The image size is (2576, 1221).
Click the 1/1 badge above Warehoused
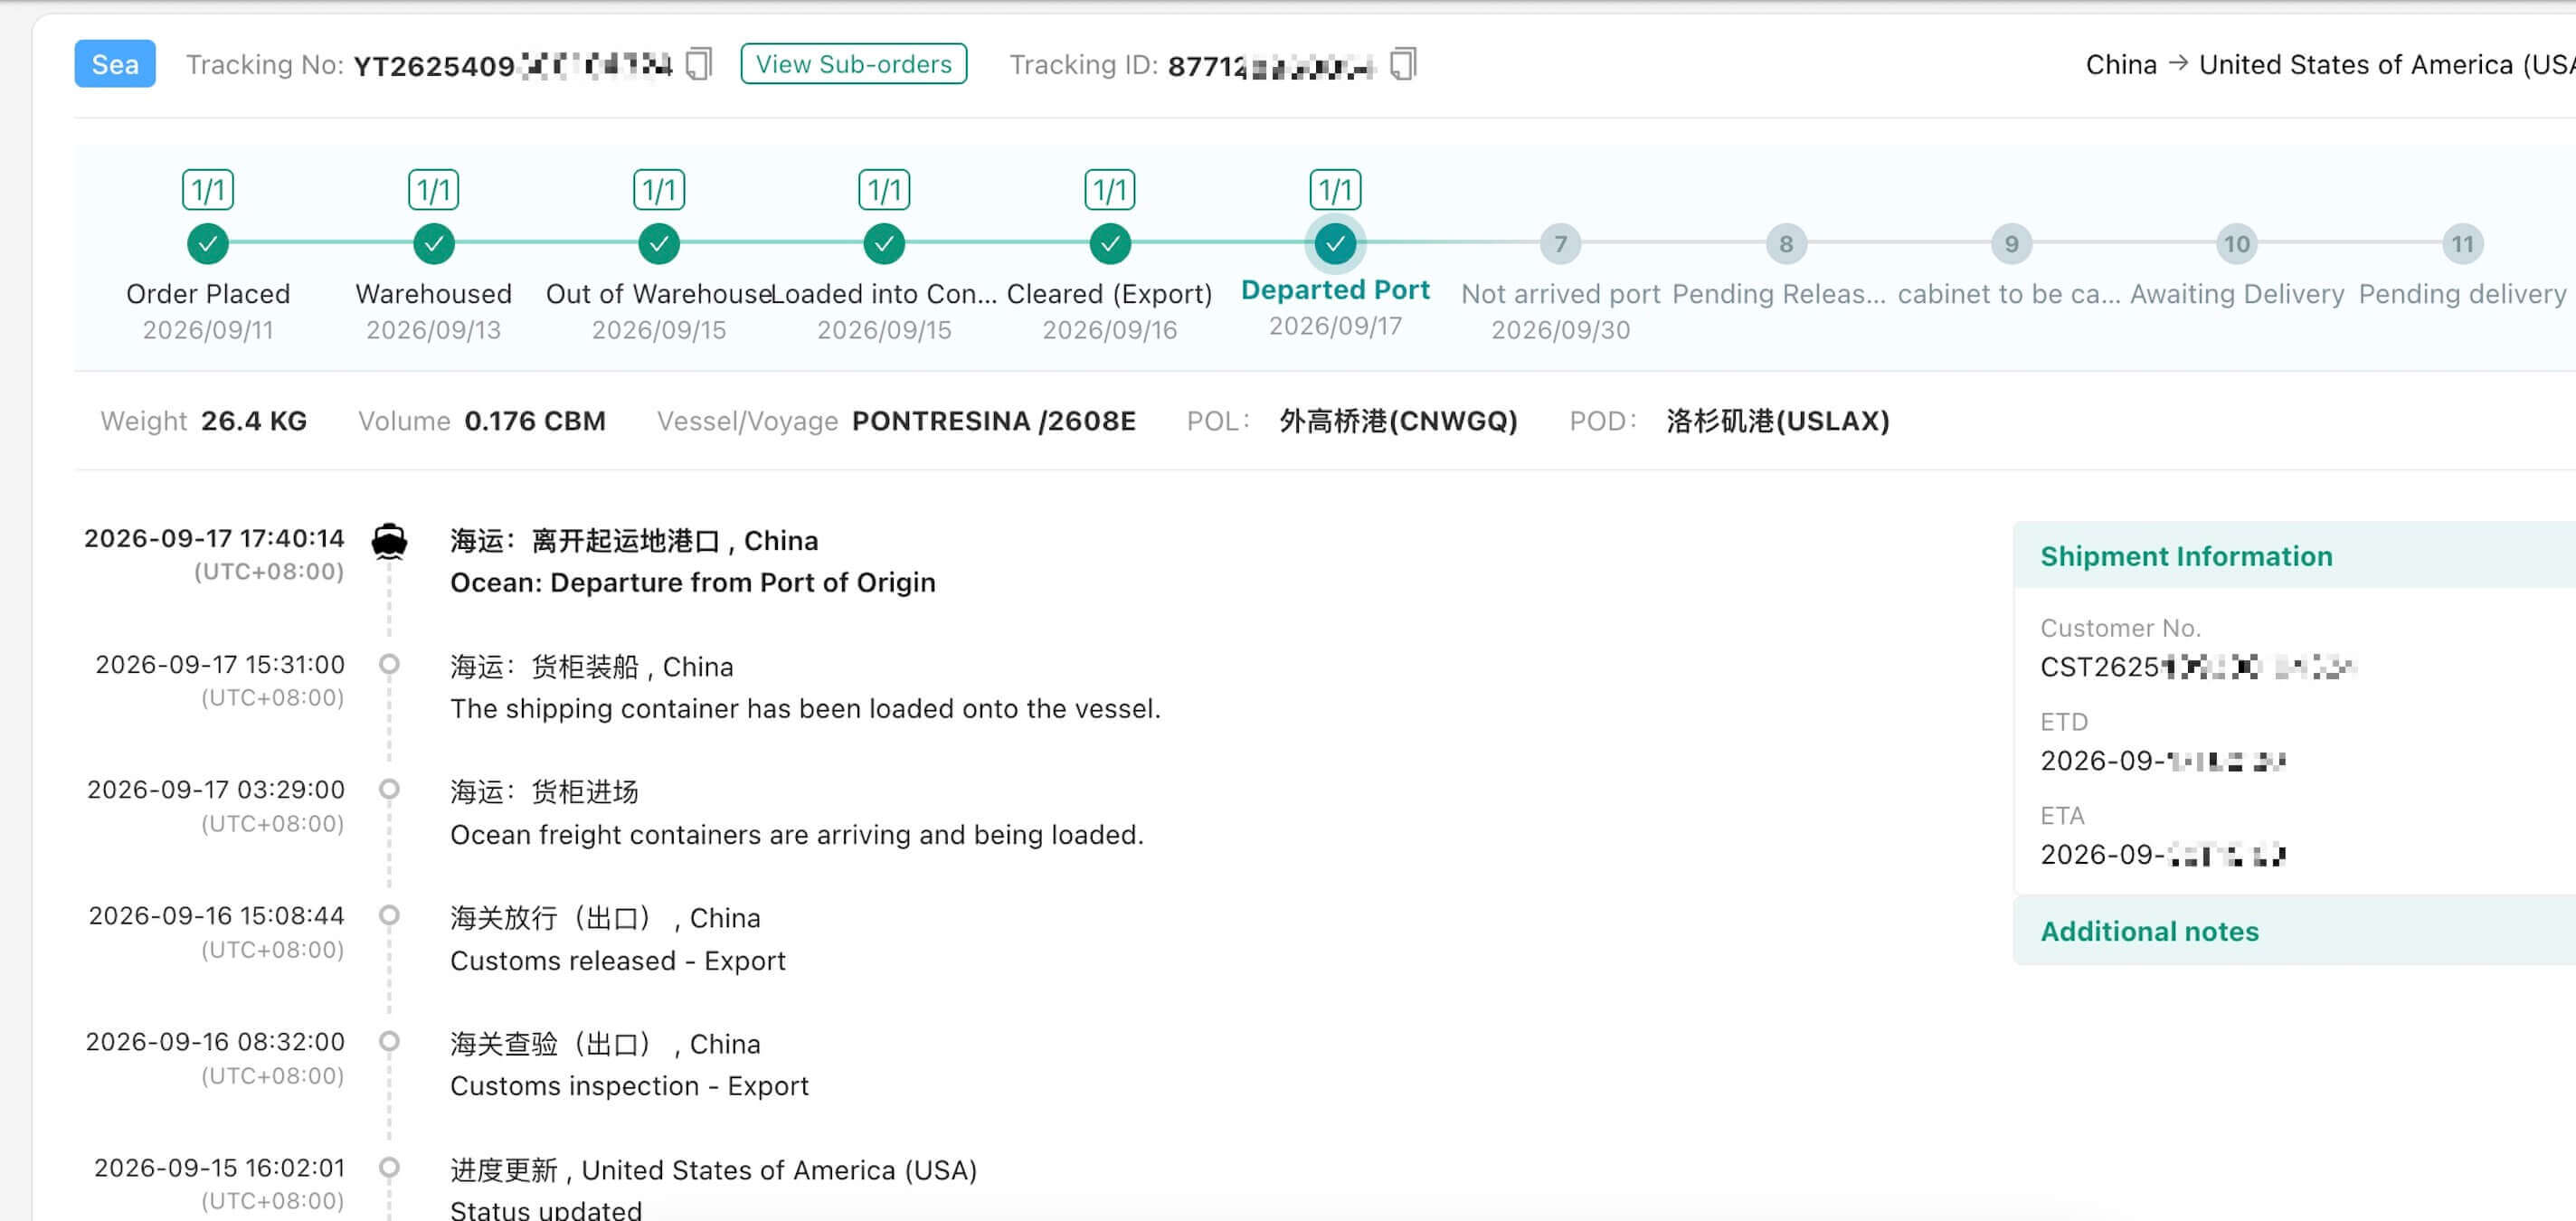434,190
